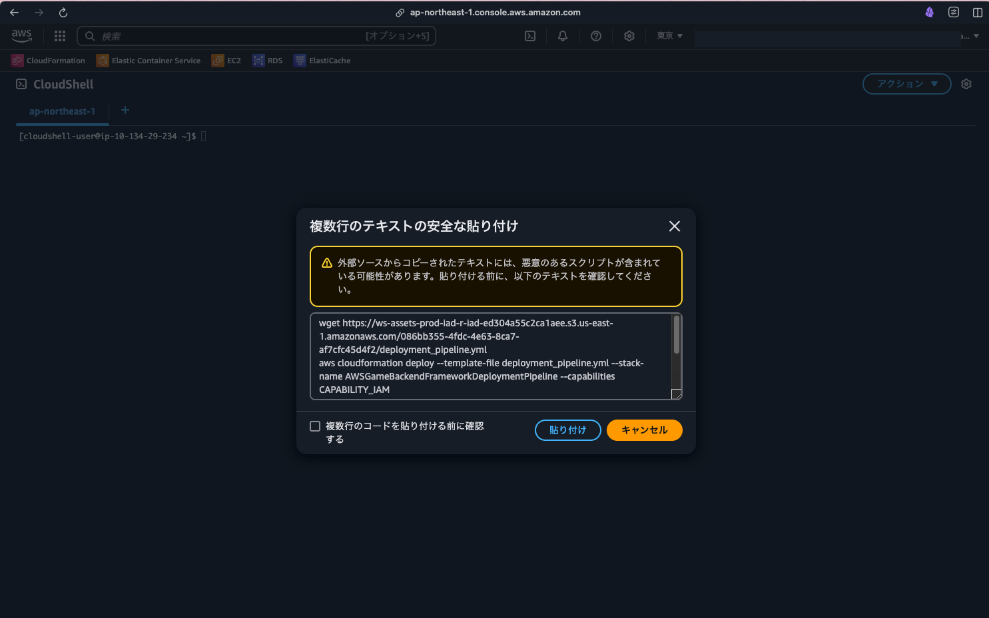This screenshot has width=989, height=618.
Task: Open RDS favorite shortcut
Action: (267, 61)
